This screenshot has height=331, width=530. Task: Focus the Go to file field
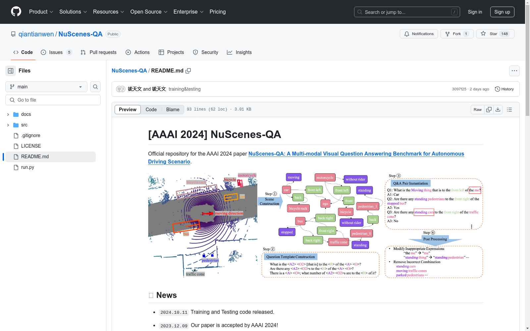point(53,100)
